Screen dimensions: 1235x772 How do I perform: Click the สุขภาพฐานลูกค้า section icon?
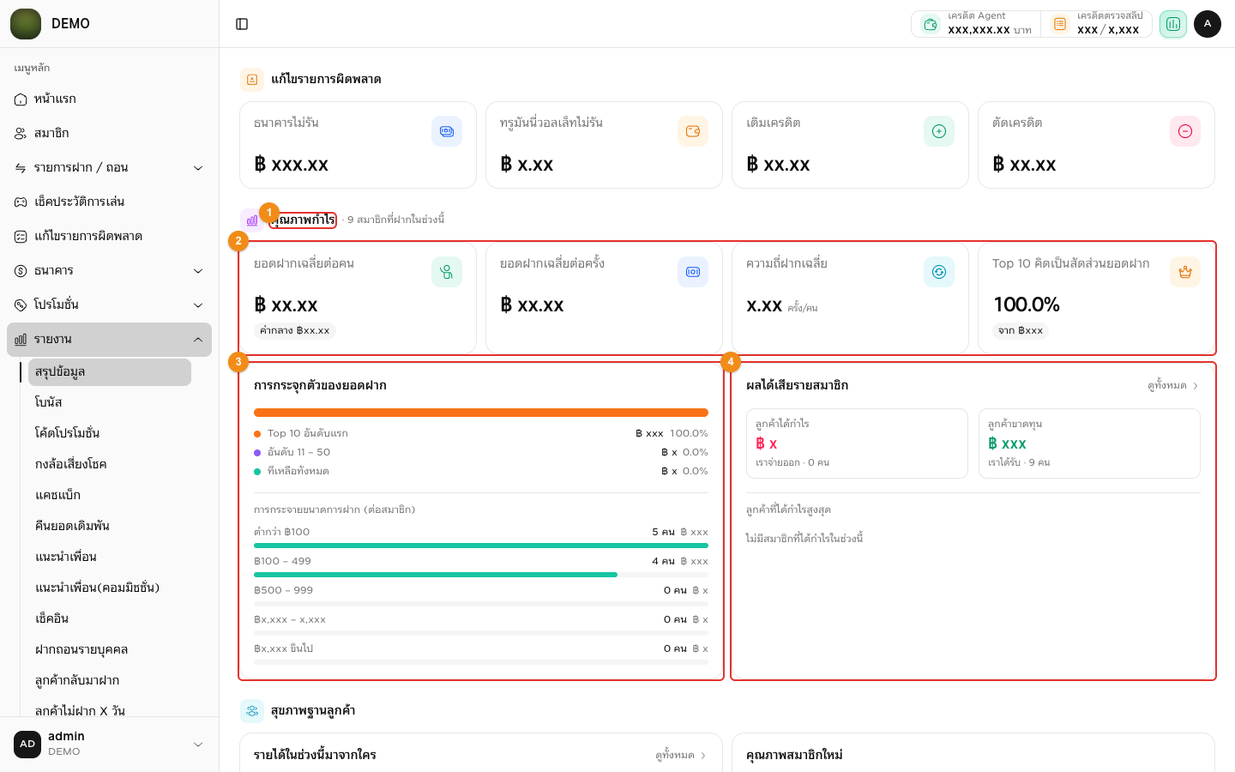click(252, 711)
